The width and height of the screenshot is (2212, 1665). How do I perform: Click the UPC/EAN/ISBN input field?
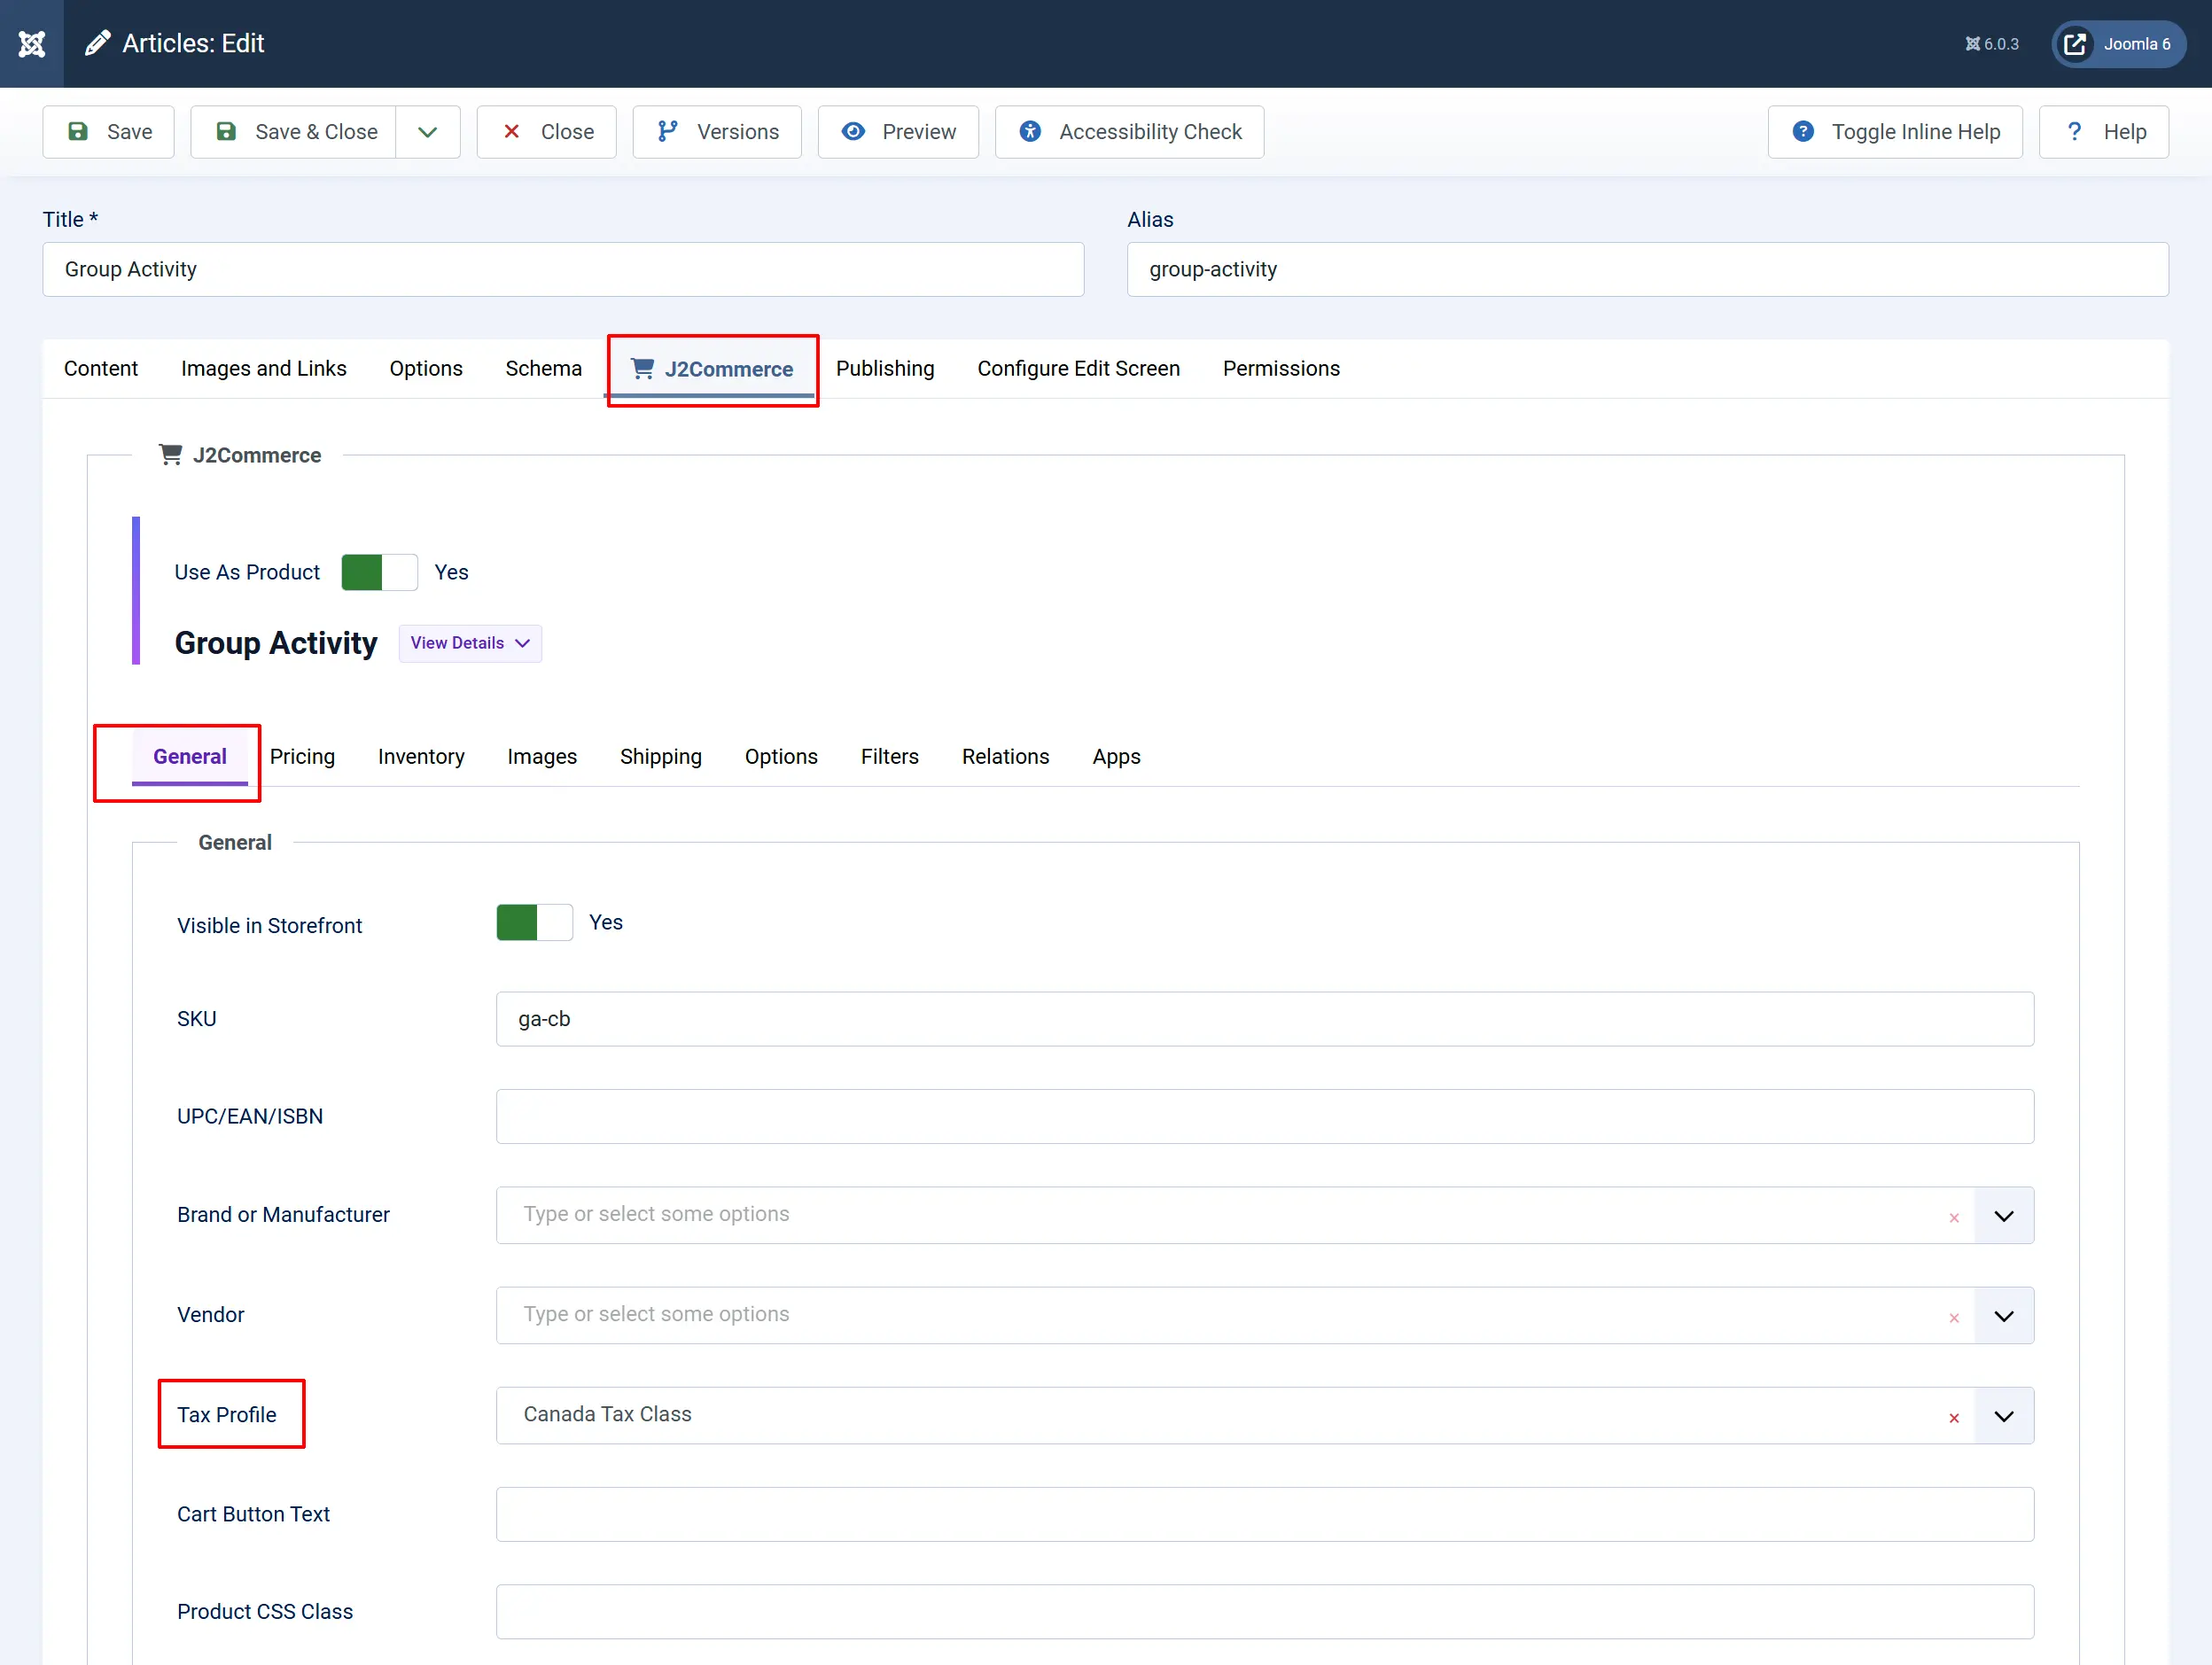tap(1265, 1116)
